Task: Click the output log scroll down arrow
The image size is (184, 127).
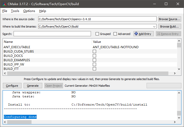Action: (x=179, y=118)
